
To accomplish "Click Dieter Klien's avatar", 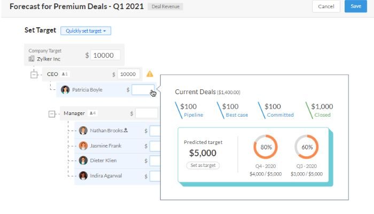I will point(83,160).
